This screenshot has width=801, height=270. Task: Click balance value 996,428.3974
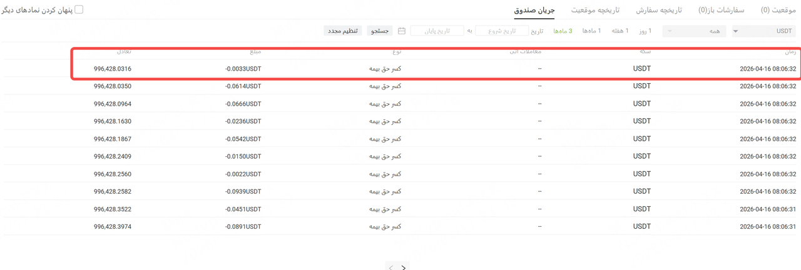113,226
